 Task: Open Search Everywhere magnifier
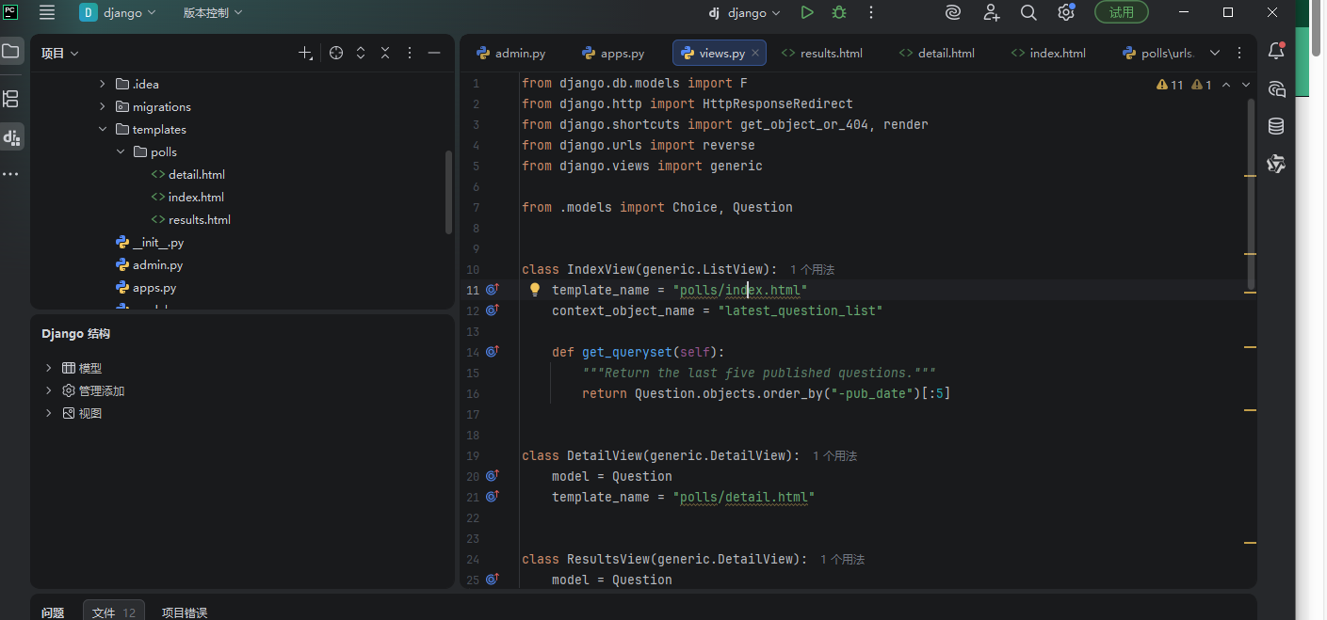pos(1028,12)
